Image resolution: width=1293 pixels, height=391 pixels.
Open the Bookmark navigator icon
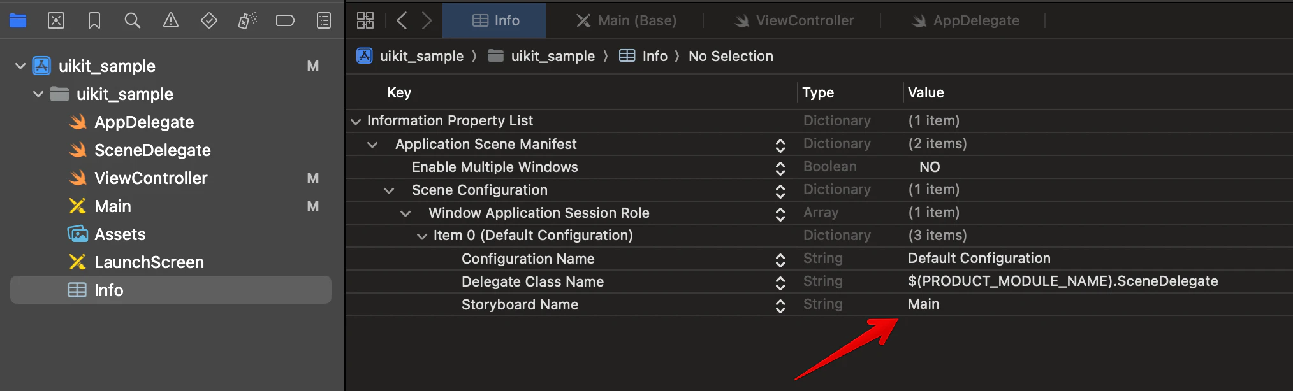pos(94,21)
